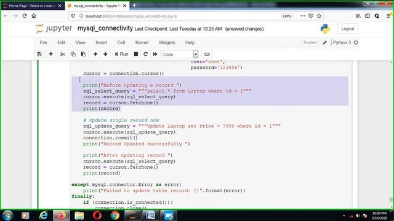Open the Help menu

[x=190, y=42]
